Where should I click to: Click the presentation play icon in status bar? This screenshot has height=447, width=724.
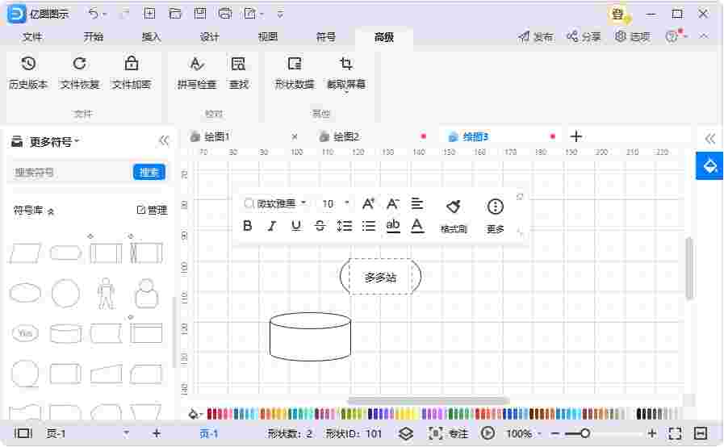[x=488, y=433]
